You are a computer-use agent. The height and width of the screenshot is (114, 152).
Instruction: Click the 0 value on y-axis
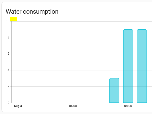tap(9, 102)
